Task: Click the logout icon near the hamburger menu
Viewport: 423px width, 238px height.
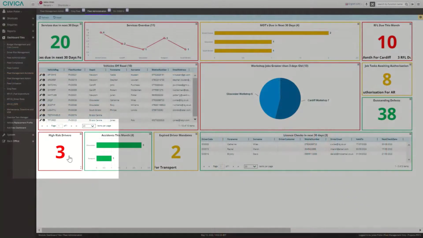Action: click(x=412, y=4)
